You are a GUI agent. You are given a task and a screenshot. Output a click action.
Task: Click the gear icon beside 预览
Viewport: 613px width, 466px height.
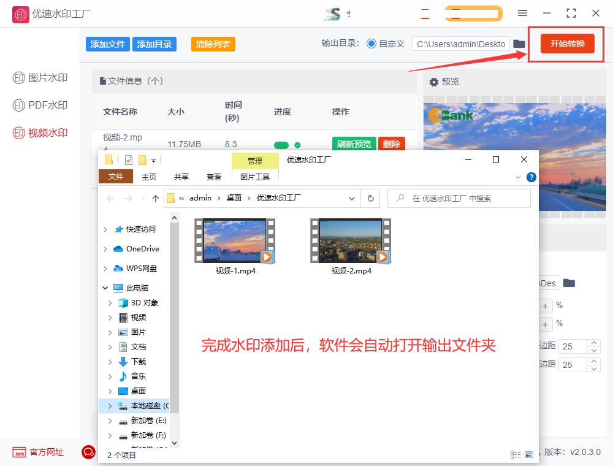click(434, 82)
